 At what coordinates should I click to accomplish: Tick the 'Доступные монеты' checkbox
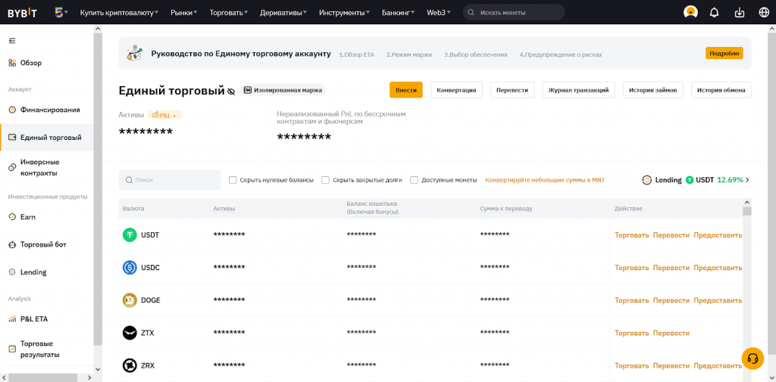click(x=414, y=180)
